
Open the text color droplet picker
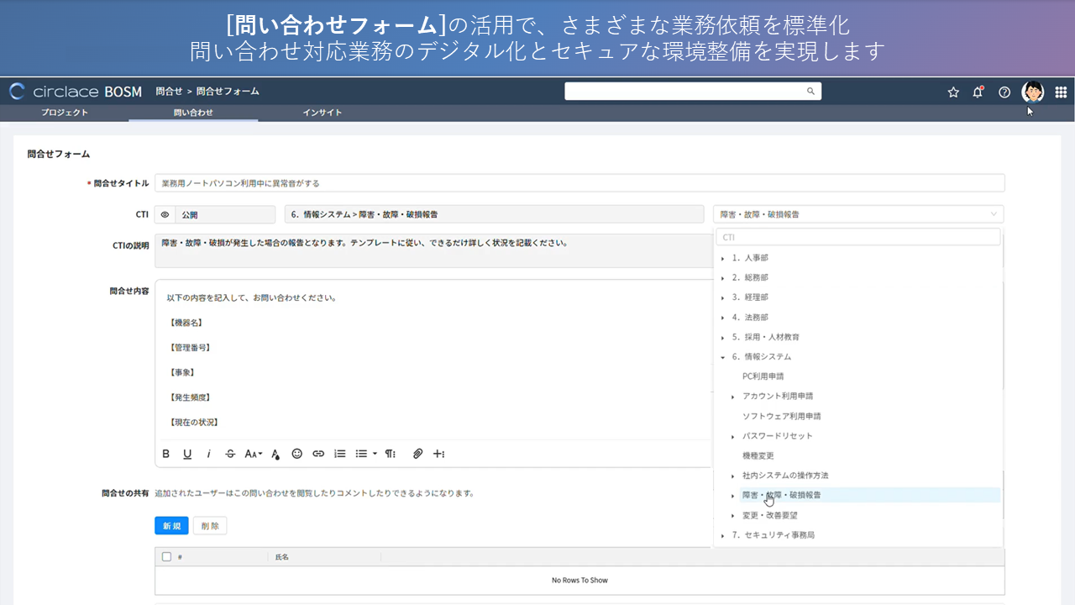275,454
